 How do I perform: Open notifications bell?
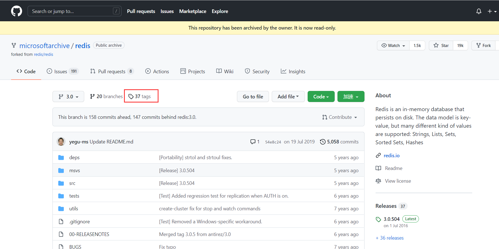point(479,11)
